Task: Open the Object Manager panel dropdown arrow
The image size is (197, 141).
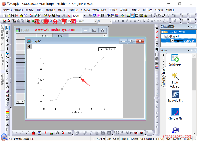Action: pyautogui.click(x=188, y=27)
